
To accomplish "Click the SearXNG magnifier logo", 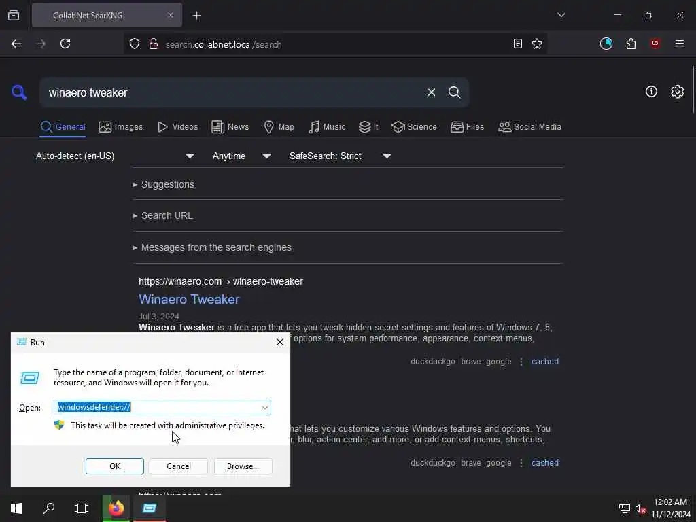I will (19, 92).
